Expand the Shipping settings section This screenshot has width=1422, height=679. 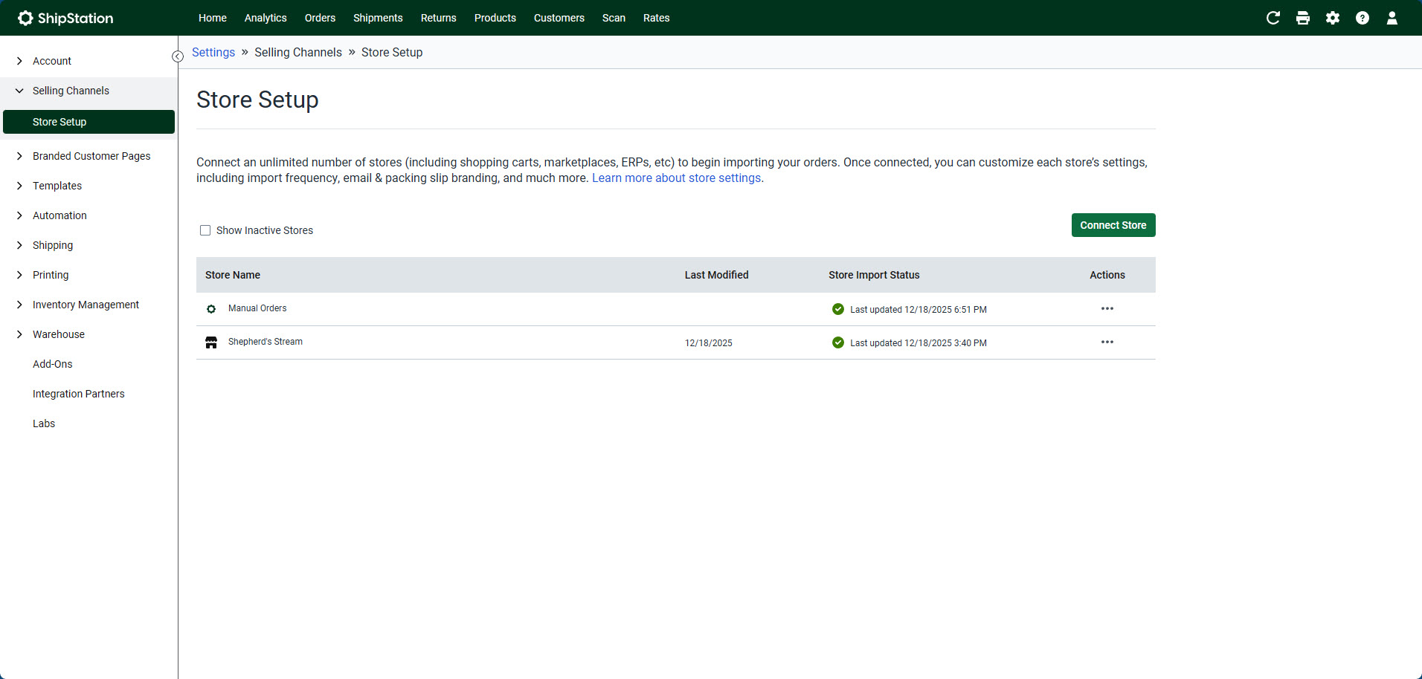click(x=53, y=245)
